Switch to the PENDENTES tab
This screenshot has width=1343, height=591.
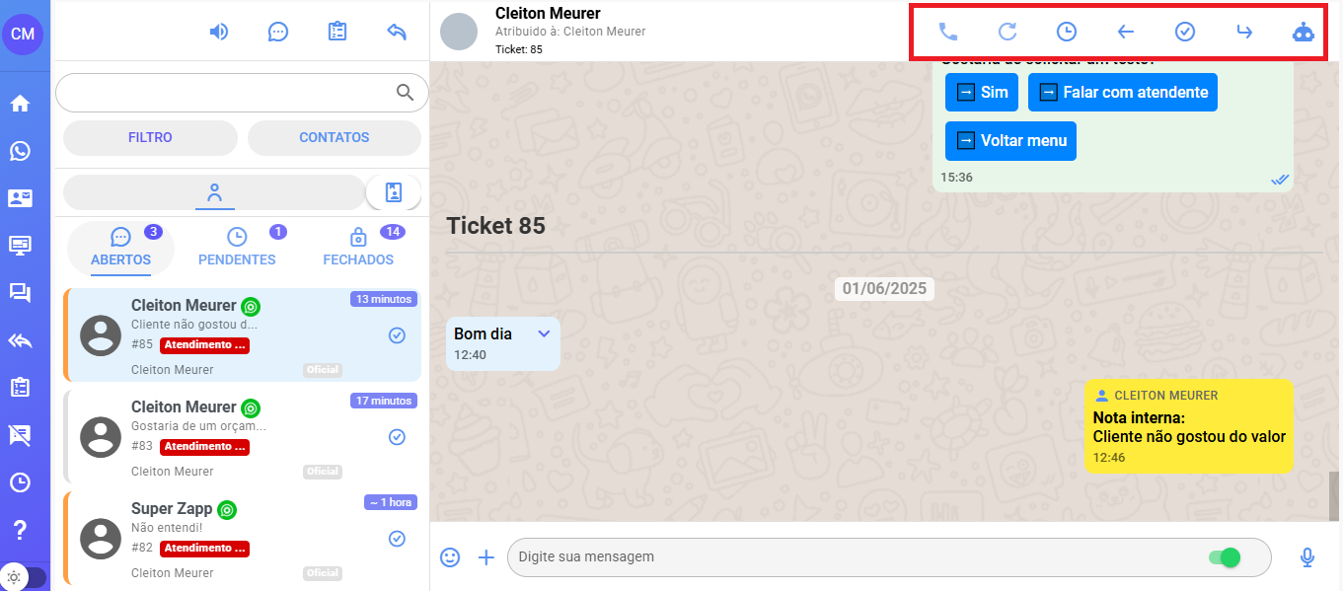tap(237, 249)
